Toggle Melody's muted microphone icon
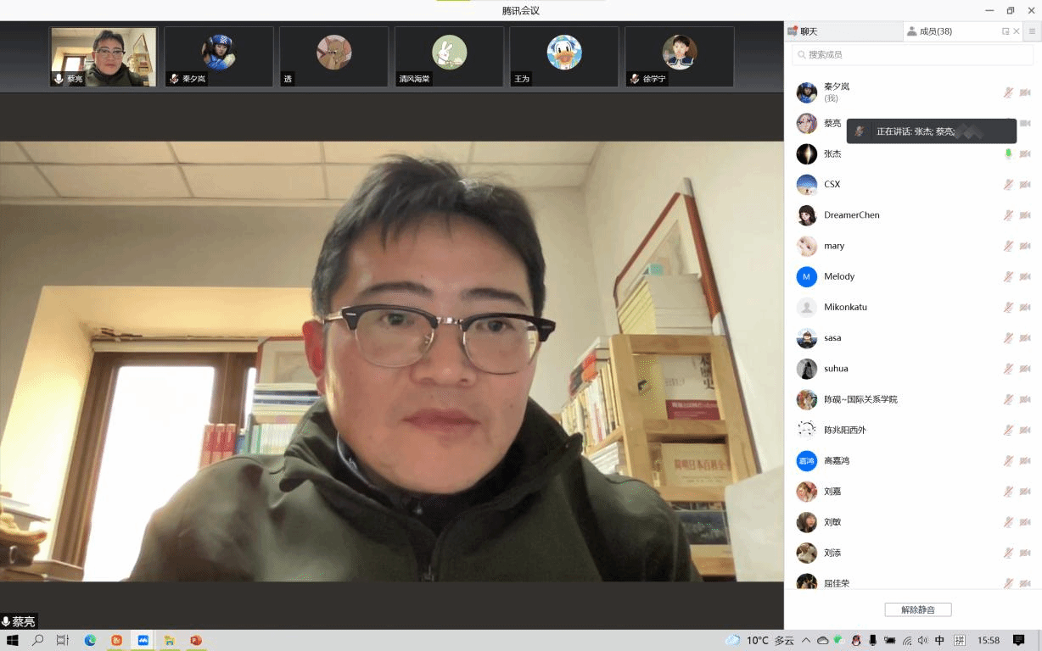The width and height of the screenshot is (1042, 651). click(1008, 277)
